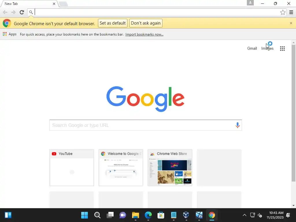Click the muted volume tray icon
Screen dimensions: 296x222
260,215
